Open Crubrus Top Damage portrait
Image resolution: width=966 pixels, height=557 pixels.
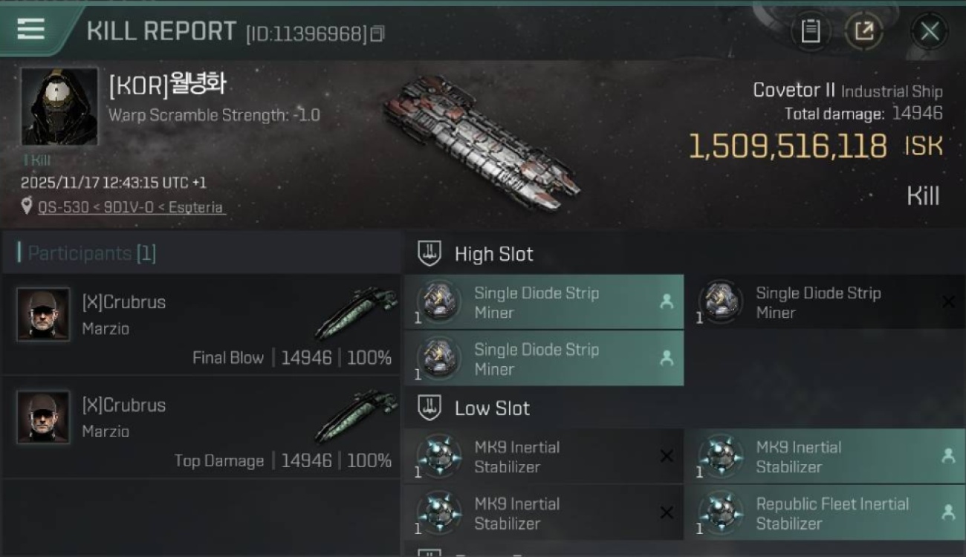[43, 417]
